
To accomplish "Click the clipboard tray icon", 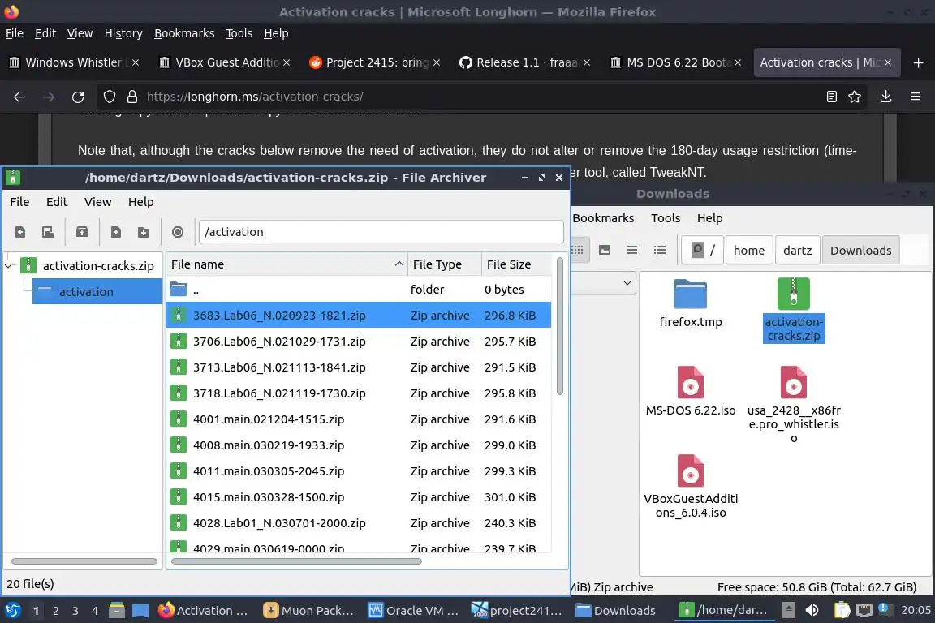I will click(x=842, y=611).
